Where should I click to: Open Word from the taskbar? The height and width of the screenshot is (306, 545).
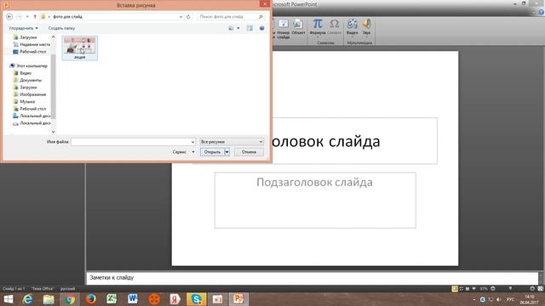pos(133,299)
